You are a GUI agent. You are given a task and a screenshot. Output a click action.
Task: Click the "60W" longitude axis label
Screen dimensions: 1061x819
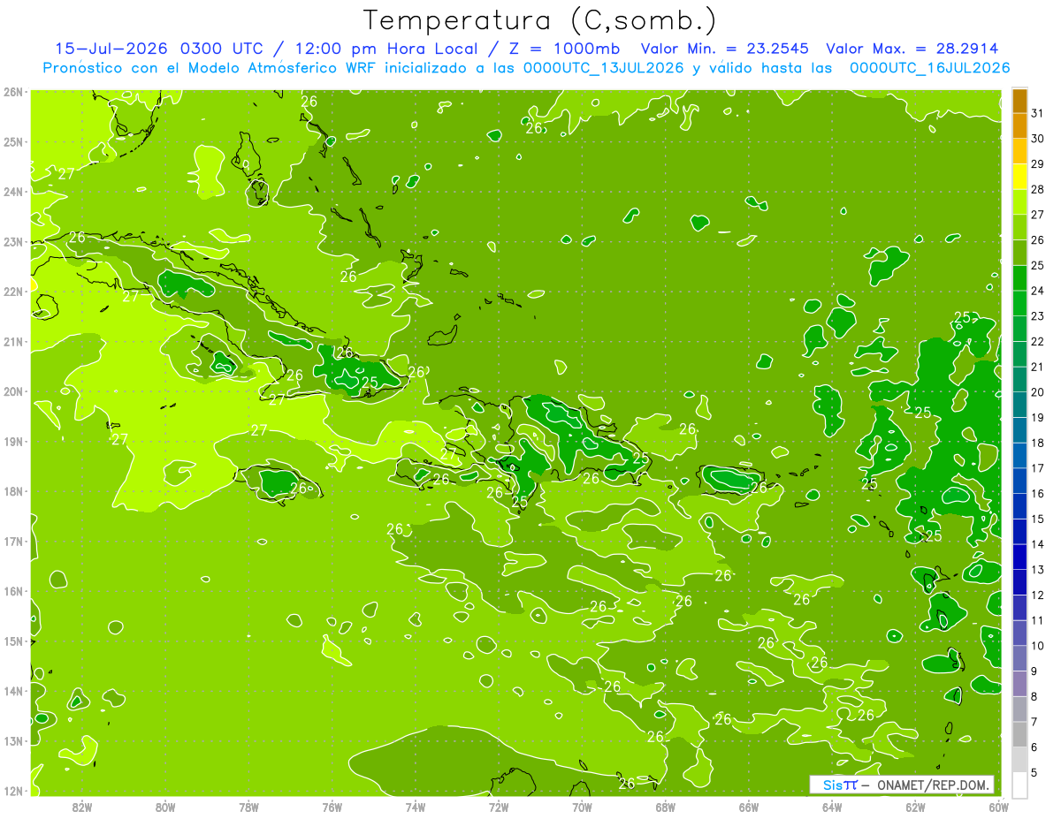(x=999, y=807)
